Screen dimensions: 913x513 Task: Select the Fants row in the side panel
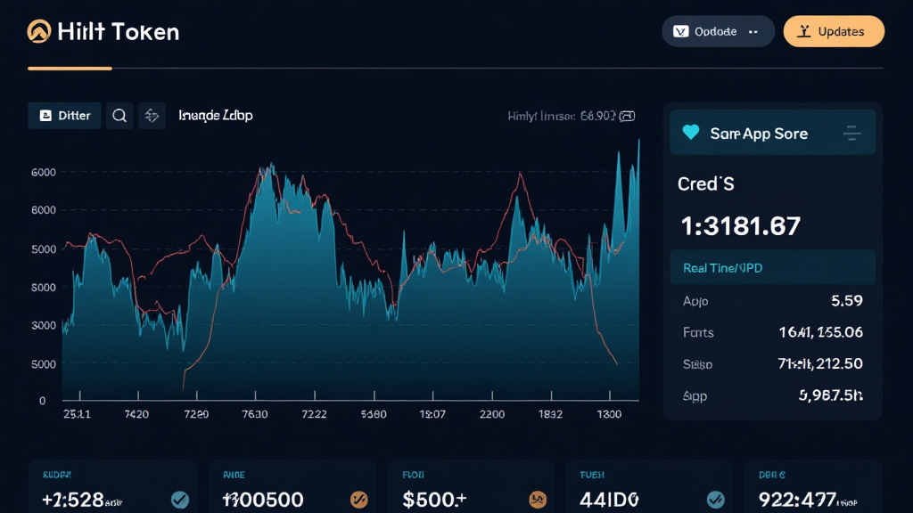pos(772,332)
